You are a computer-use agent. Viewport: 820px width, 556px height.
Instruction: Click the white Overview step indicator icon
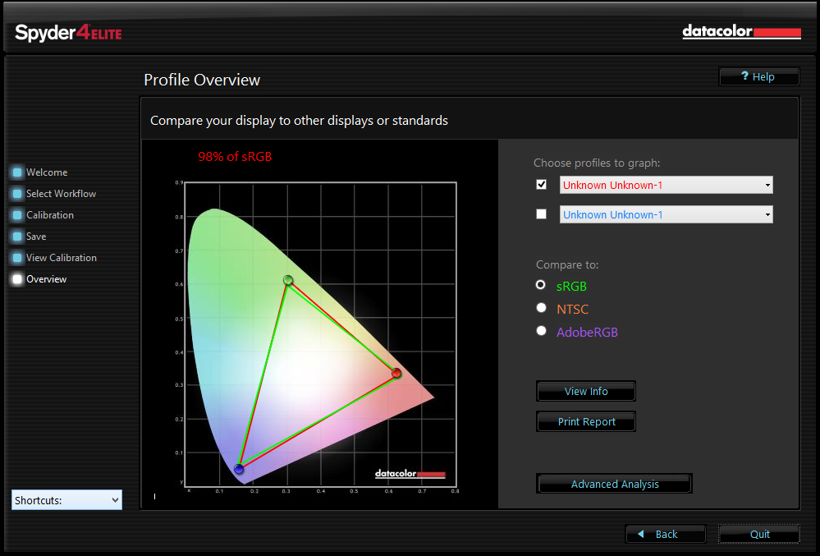click(17, 278)
